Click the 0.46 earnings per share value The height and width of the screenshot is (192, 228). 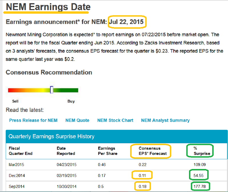pos(102,165)
